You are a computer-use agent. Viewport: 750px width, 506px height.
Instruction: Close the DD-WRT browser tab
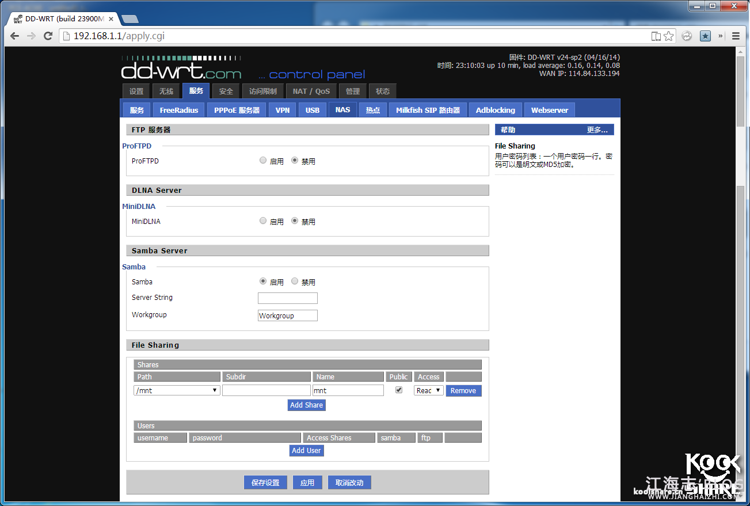pos(111,18)
